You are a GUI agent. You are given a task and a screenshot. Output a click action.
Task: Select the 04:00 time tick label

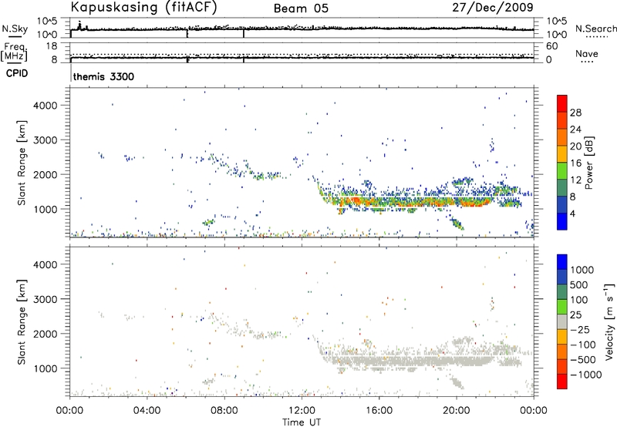coord(147,411)
